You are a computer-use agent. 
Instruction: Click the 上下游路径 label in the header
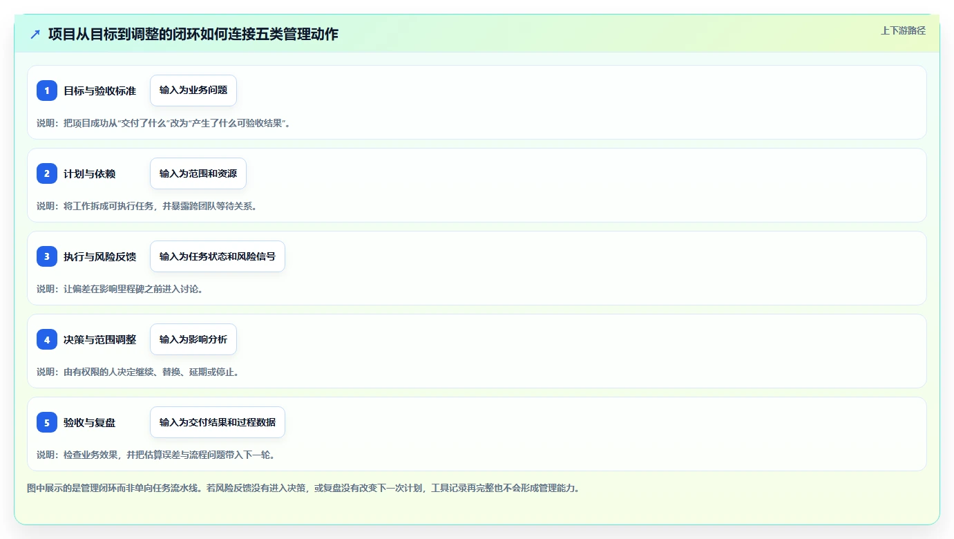pos(903,30)
